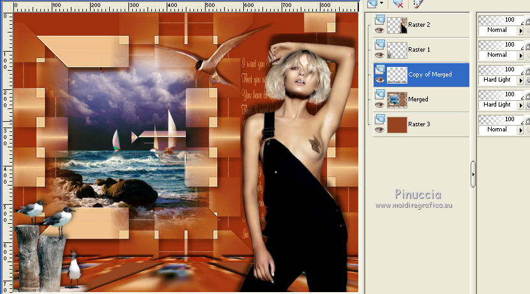Screen dimensions: 530x294
Task: Open the new layer type dropdown arrow
Action: 382,3
